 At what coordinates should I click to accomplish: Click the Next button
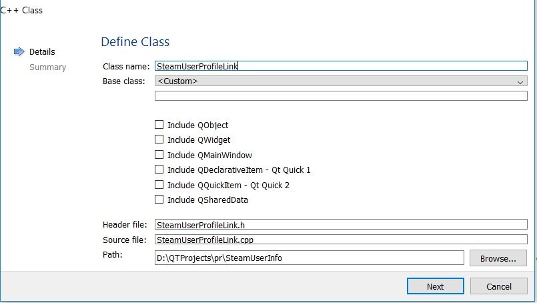[435, 286]
